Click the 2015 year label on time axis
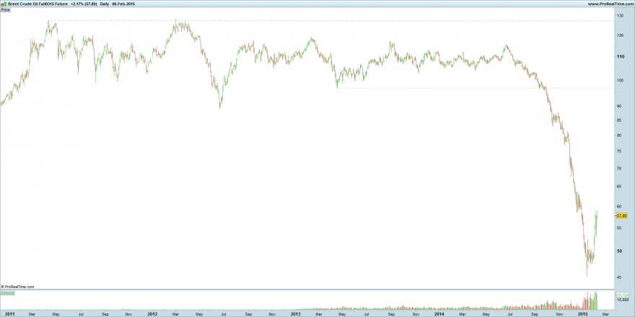 coord(582,314)
